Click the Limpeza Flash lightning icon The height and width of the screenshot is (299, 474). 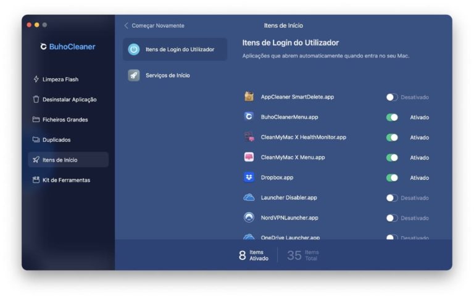pyautogui.click(x=36, y=80)
